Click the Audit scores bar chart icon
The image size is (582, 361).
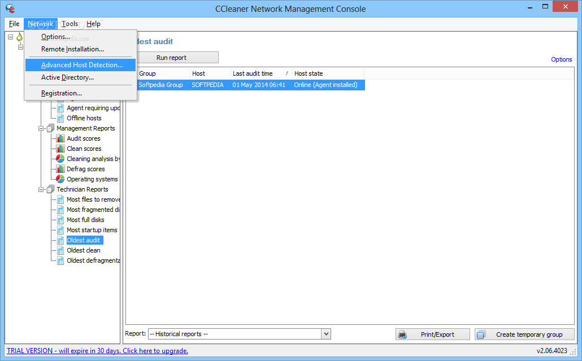60,138
